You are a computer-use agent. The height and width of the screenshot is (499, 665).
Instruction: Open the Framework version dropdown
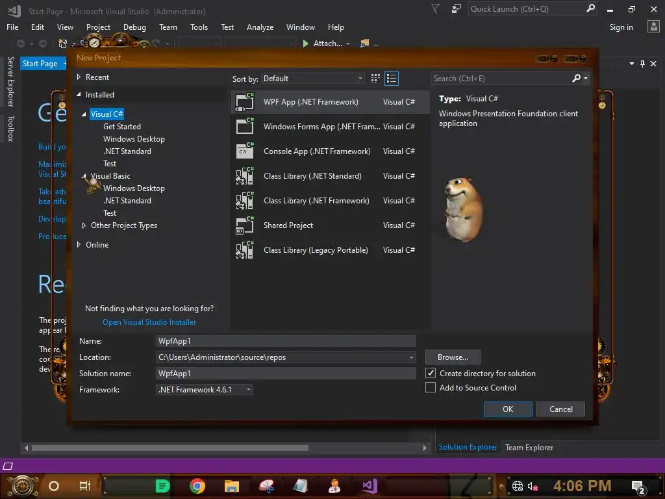point(205,390)
